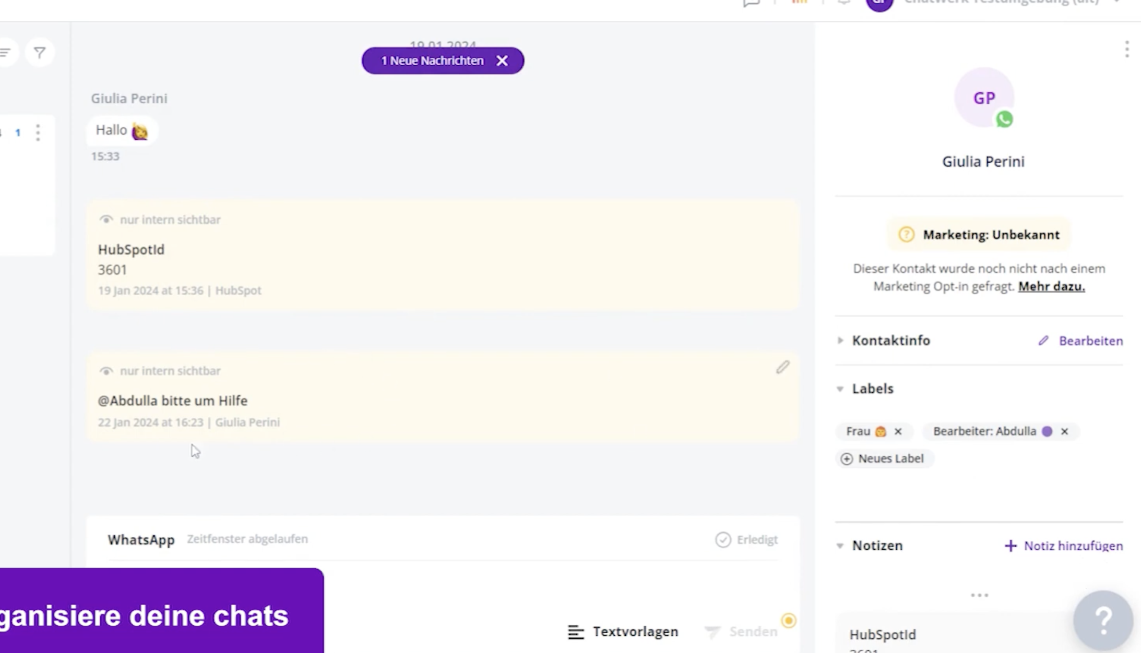This screenshot has width=1141, height=653.
Task: Click the notifications bell in the top bar
Action: [843, 3]
